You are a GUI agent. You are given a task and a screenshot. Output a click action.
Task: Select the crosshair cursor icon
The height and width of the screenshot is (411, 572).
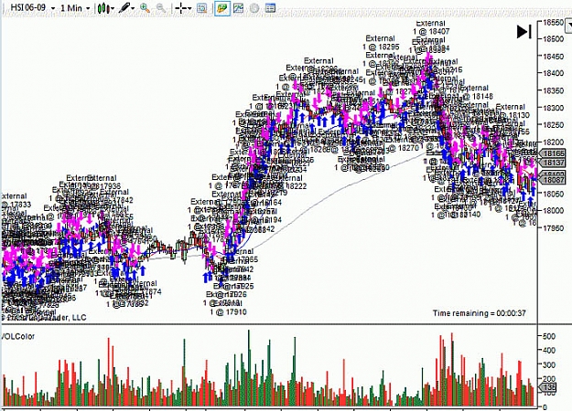pyautogui.click(x=180, y=8)
